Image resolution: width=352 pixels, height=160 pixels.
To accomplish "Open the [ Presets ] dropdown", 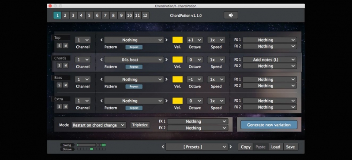I will [197, 147].
